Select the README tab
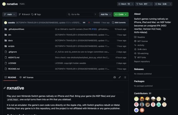 pyautogui.click(x=10, y=77)
